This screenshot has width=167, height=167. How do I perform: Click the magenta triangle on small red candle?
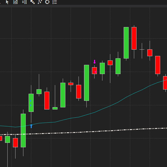click(95, 72)
